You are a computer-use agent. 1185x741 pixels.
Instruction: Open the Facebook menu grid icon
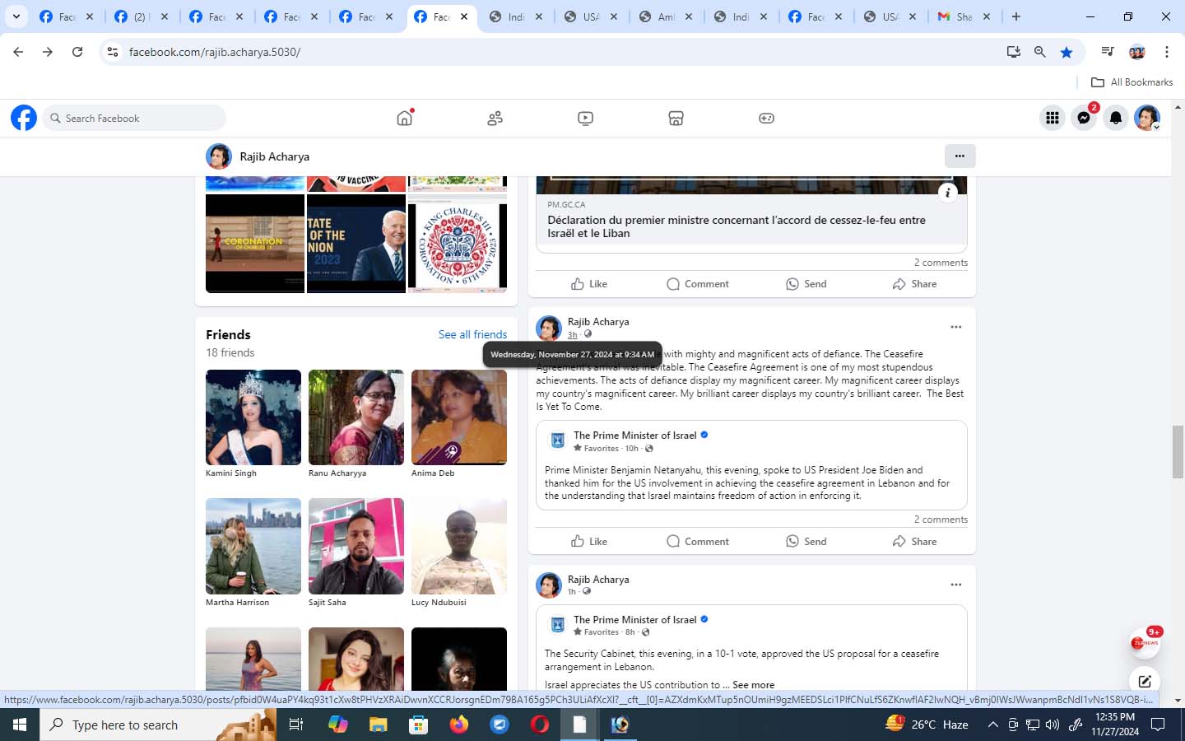[1053, 118]
